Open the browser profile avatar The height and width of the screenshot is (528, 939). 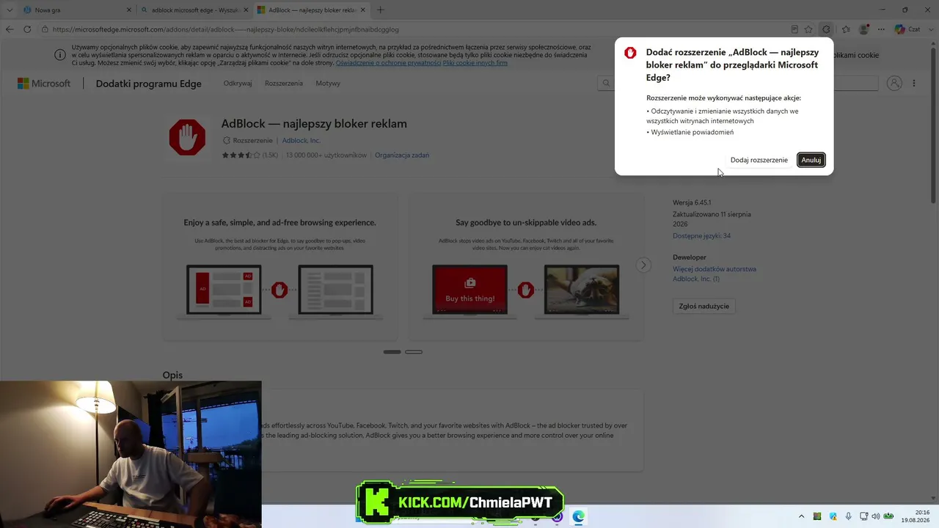click(864, 29)
